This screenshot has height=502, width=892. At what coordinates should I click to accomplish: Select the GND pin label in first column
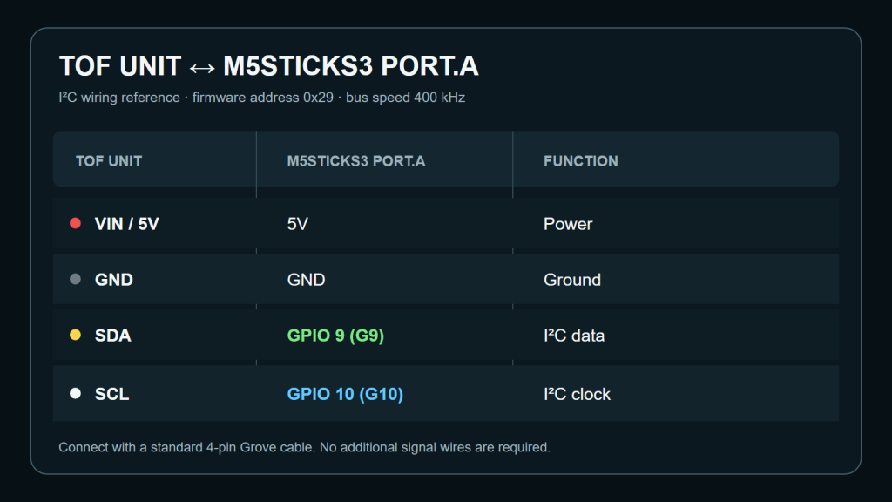point(114,280)
